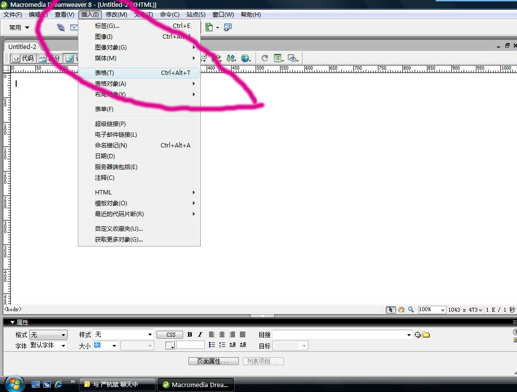517x392 pixels.
Task: Click the Point to File target icon
Action: [x=418, y=335]
